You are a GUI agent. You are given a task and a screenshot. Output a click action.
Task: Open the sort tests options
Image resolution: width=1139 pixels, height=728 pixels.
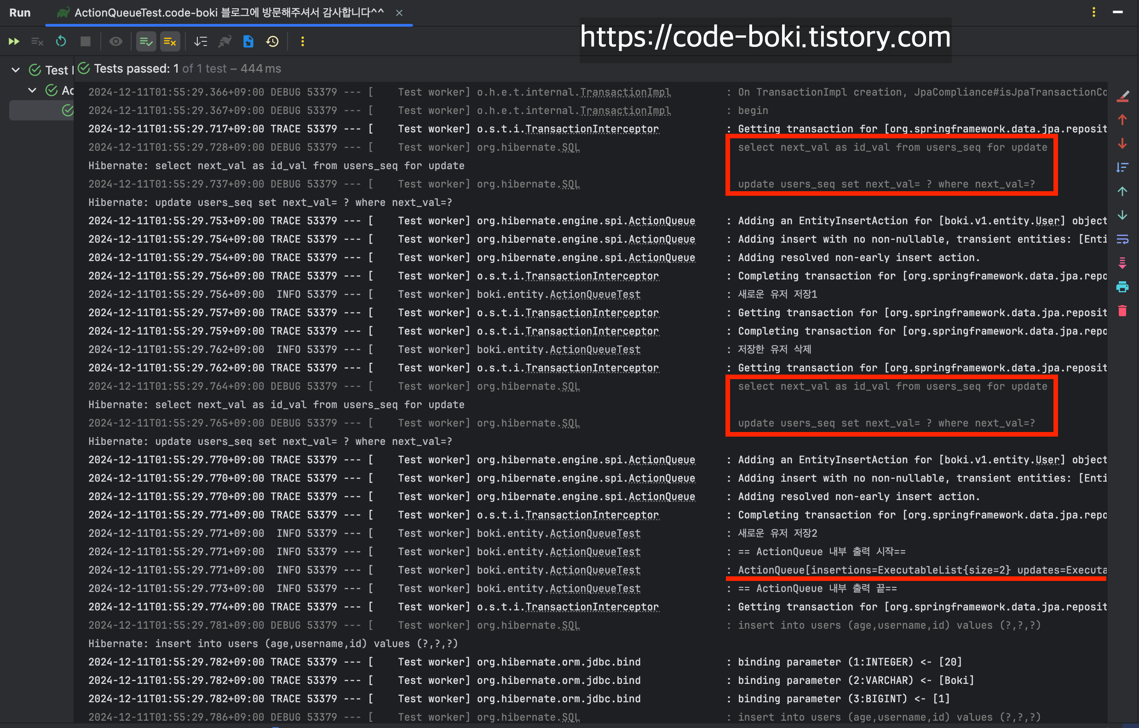[201, 42]
